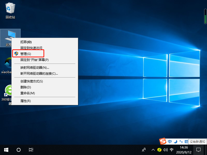Toggle Chinese/English with tray 中 indicator

[x=170, y=141]
